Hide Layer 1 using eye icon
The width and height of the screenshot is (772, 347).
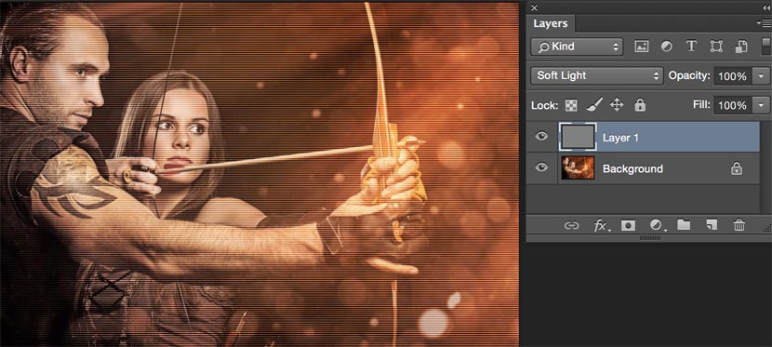pyautogui.click(x=541, y=137)
